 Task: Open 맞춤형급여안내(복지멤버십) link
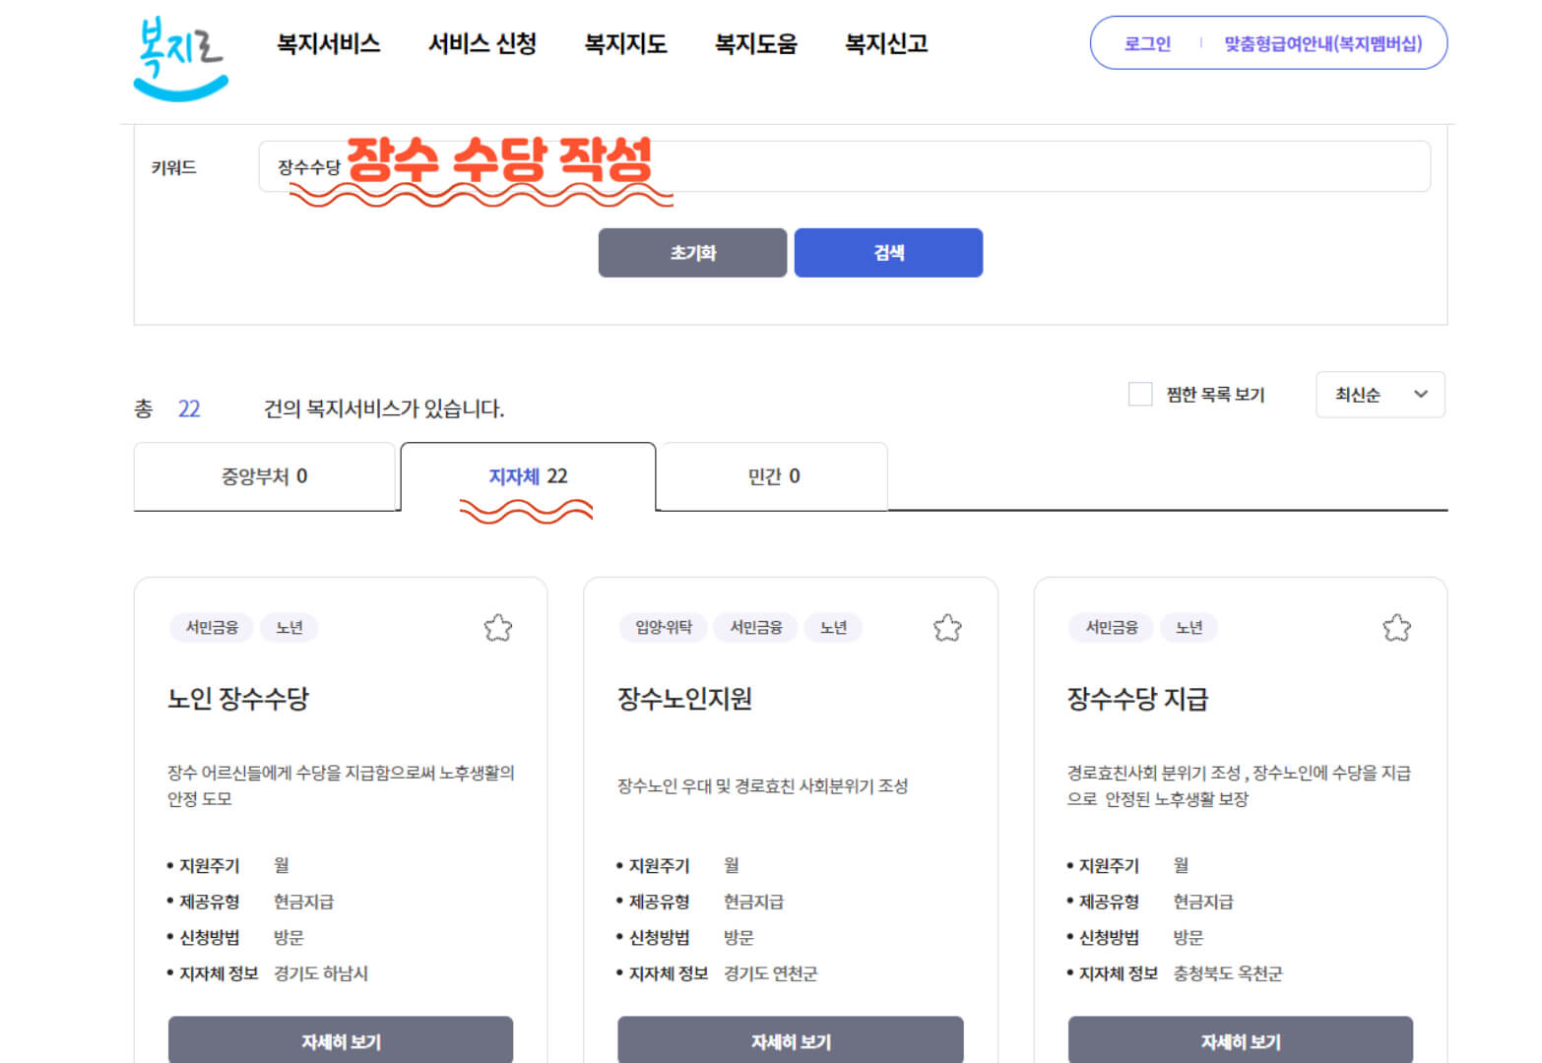(1320, 43)
